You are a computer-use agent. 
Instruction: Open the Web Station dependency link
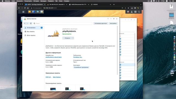click(57, 77)
